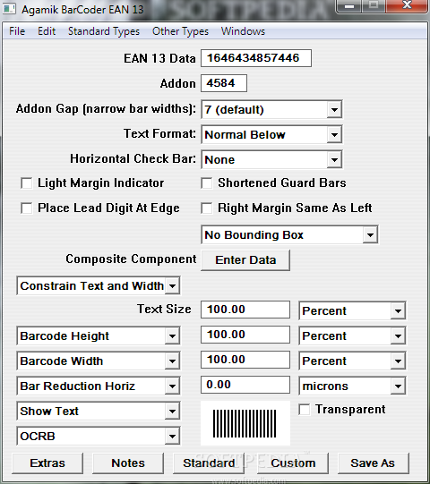Open the File menu
The image size is (430, 484).
pyautogui.click(x=17, y=31)
